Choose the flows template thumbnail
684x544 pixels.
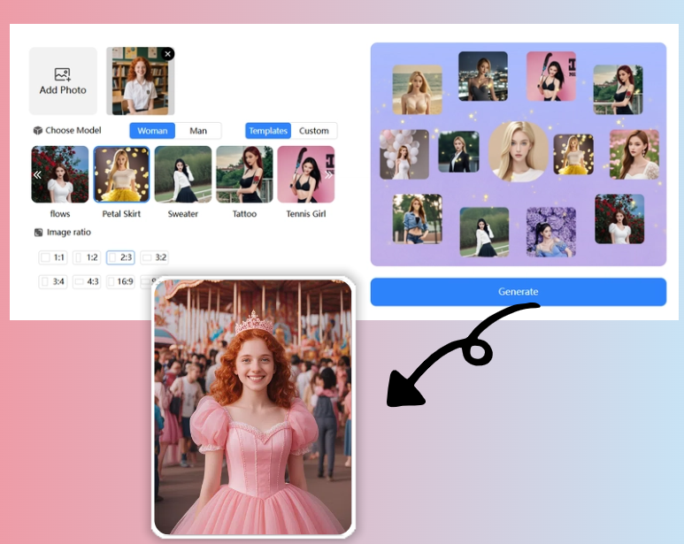tap(60, 174)
